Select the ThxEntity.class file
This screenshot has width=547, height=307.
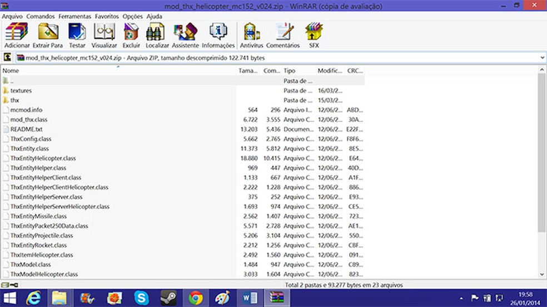[x=29, y=149]
